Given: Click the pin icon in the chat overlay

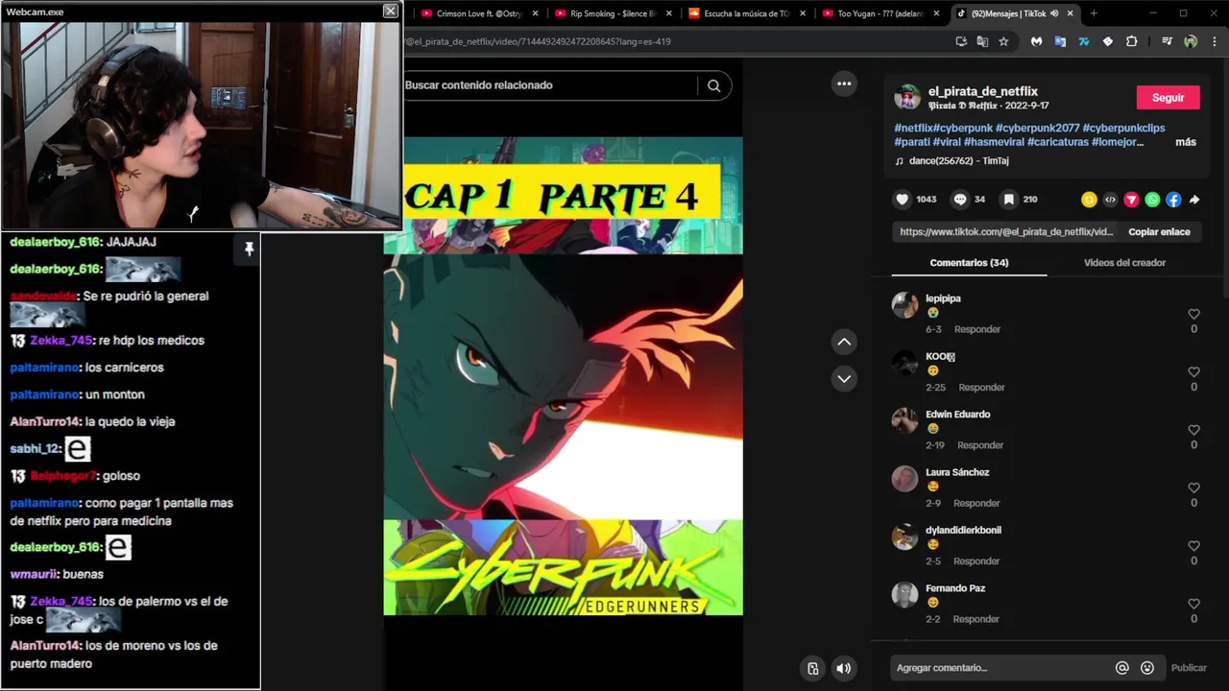Looking at the screenshot, I should 249,249.
